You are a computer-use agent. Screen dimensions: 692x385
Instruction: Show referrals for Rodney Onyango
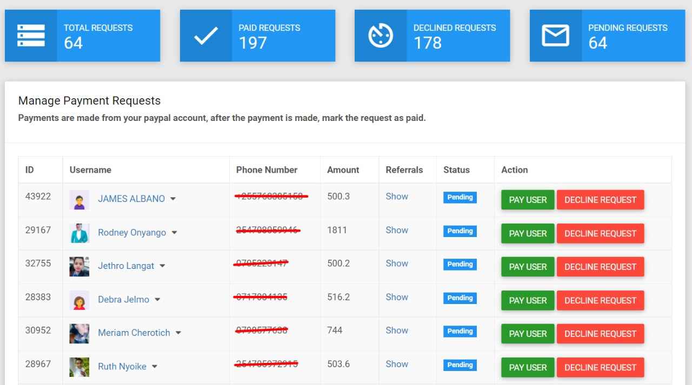point(396,230)
